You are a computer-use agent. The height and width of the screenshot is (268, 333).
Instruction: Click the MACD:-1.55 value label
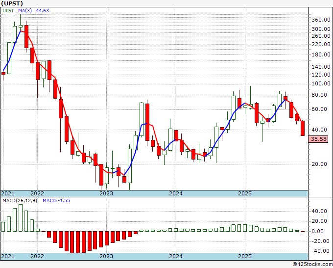click(56, 201)
